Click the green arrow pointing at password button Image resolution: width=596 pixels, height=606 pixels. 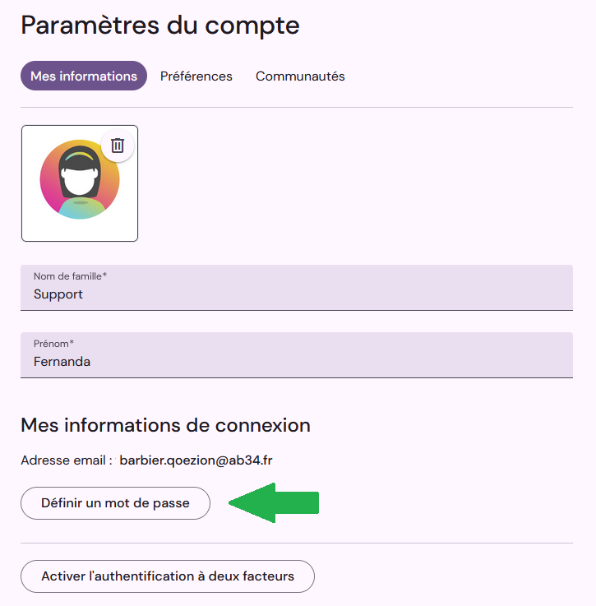pos(274,503)
